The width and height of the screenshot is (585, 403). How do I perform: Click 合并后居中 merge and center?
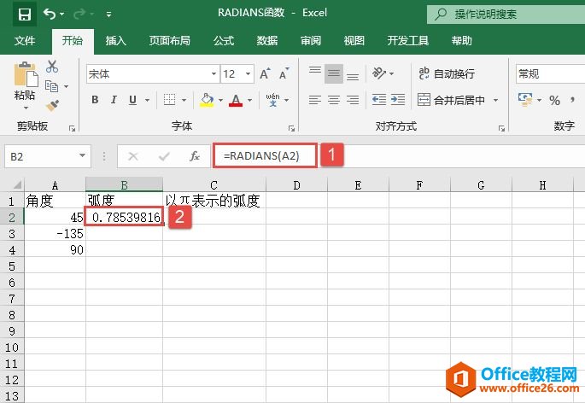point(452,100)
